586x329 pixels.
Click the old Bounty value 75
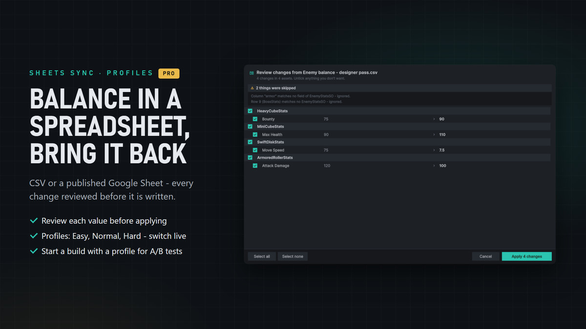(326, 119)
